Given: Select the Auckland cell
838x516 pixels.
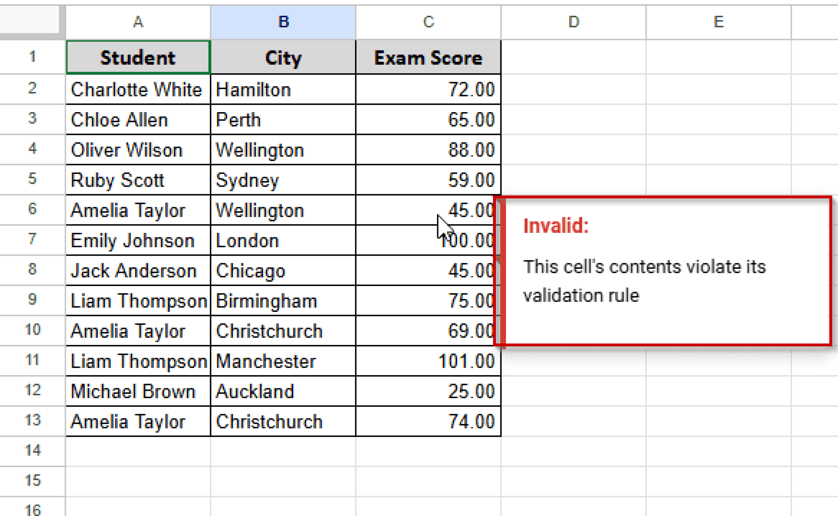Looking at the screenshot, I should pyautogui.click(x=283, y=391).
